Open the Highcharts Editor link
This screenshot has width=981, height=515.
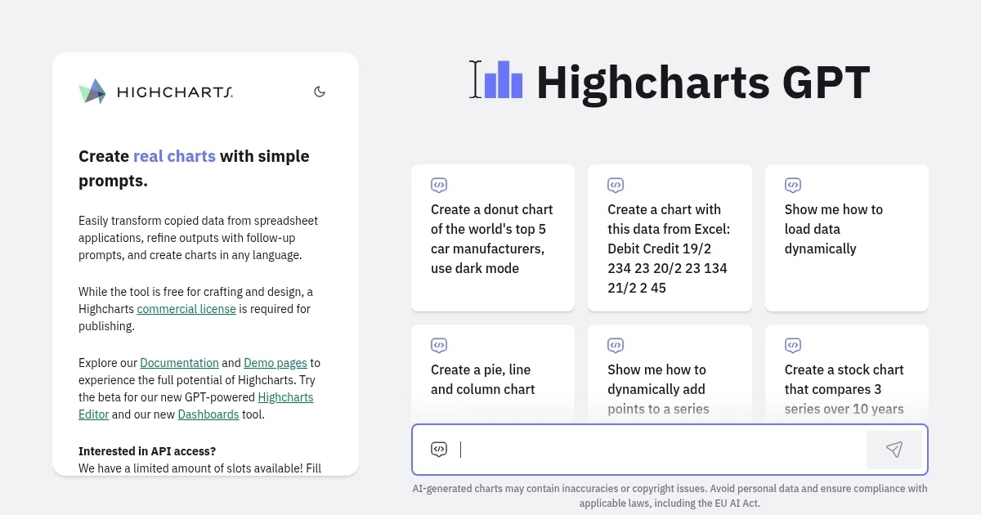[x=285, y=397]
